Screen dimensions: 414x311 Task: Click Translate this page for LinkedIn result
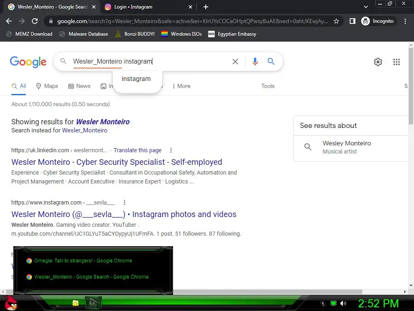[137, 150]
